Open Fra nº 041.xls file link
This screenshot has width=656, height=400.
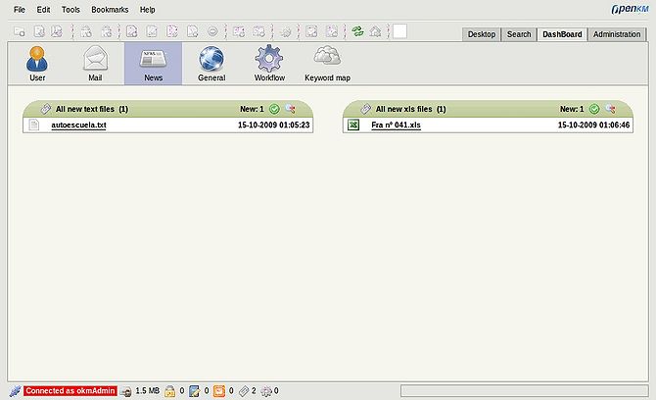click(396, 125)
